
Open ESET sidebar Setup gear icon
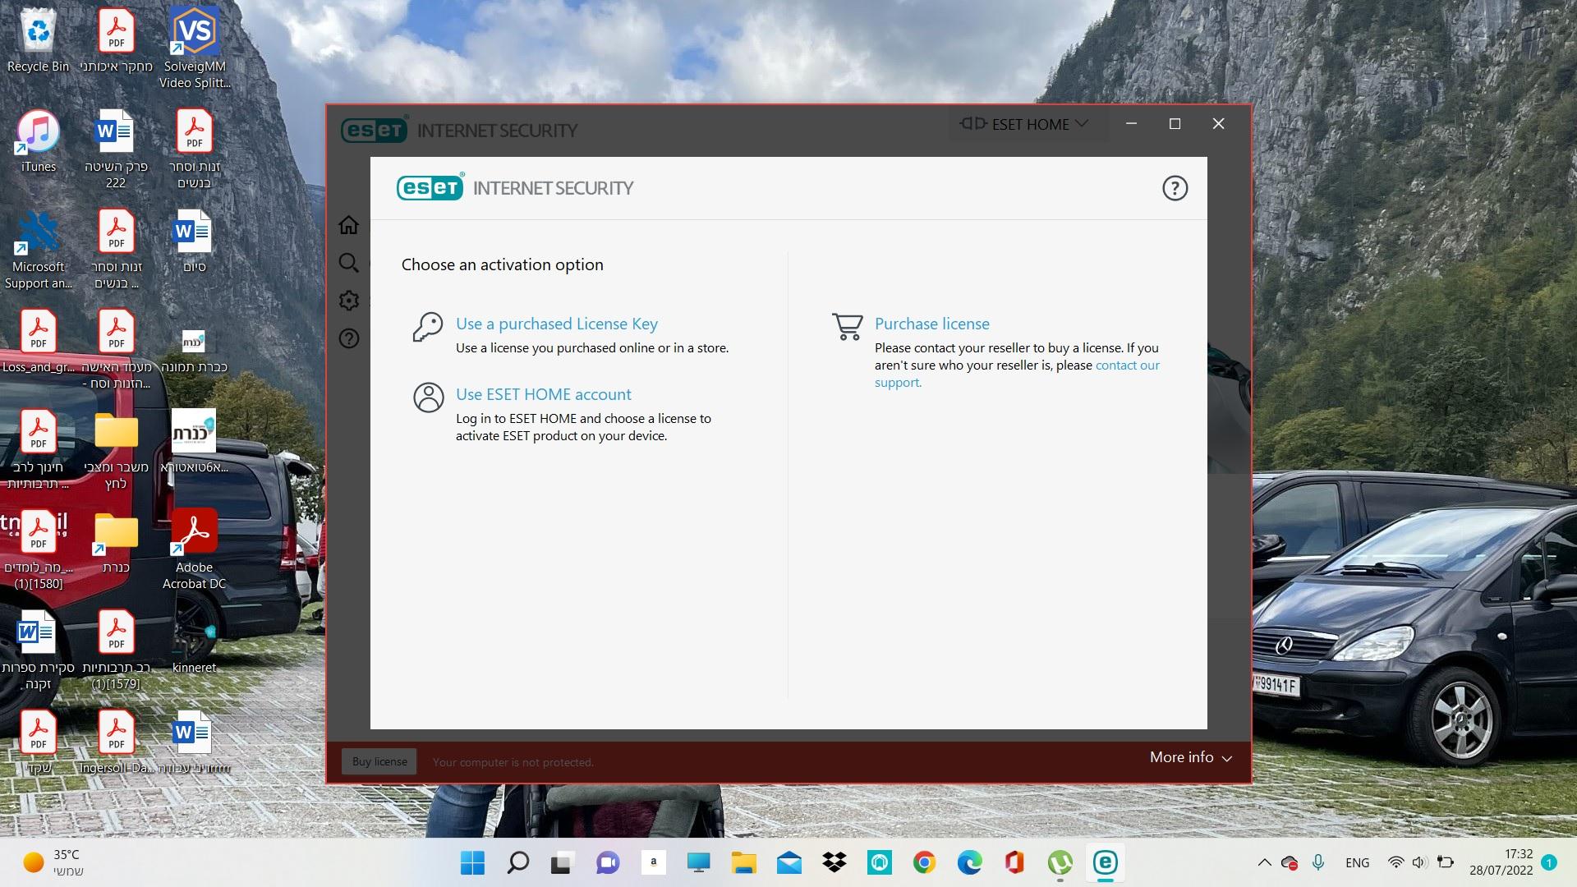(x=348, y=301)
